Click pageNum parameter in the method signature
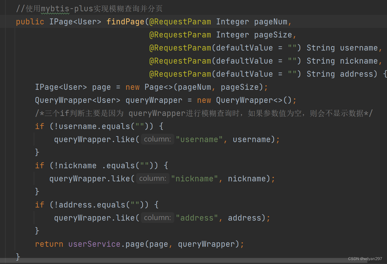This screenshot has height=264, width=387. (x=271, y=22)
